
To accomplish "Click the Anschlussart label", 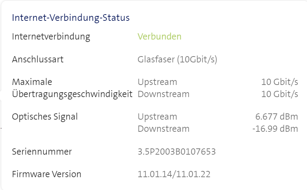I will (38, 59).
